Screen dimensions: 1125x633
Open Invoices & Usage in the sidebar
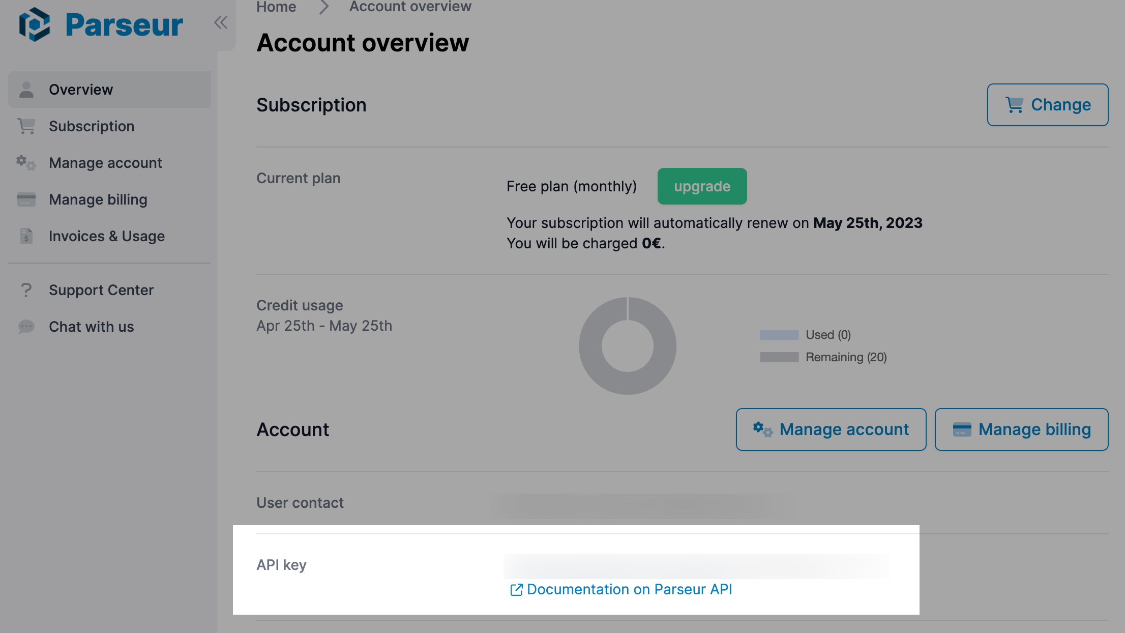point(109,236)
